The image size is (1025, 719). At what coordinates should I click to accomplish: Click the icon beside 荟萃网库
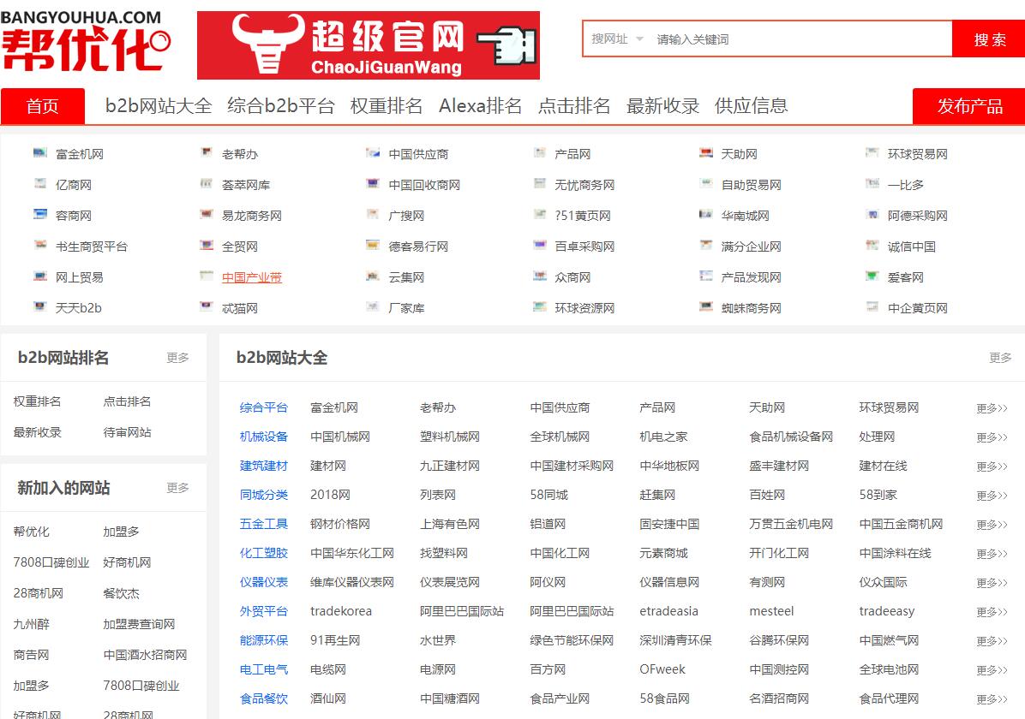click(x=207, y=183)
